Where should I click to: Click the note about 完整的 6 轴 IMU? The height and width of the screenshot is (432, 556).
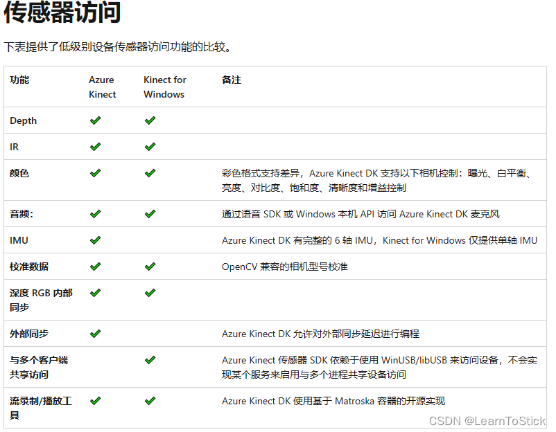click(x=379, y=240)
